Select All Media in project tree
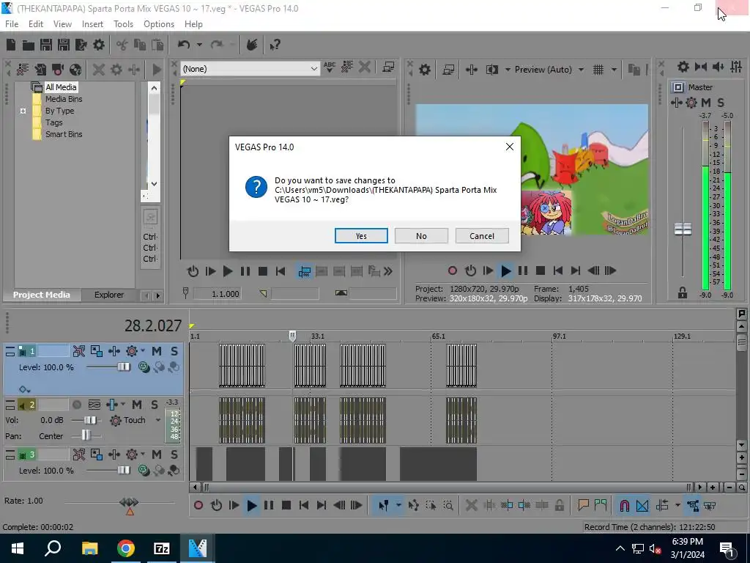Viewport: 750px width, 563px height. click(61, 87)
